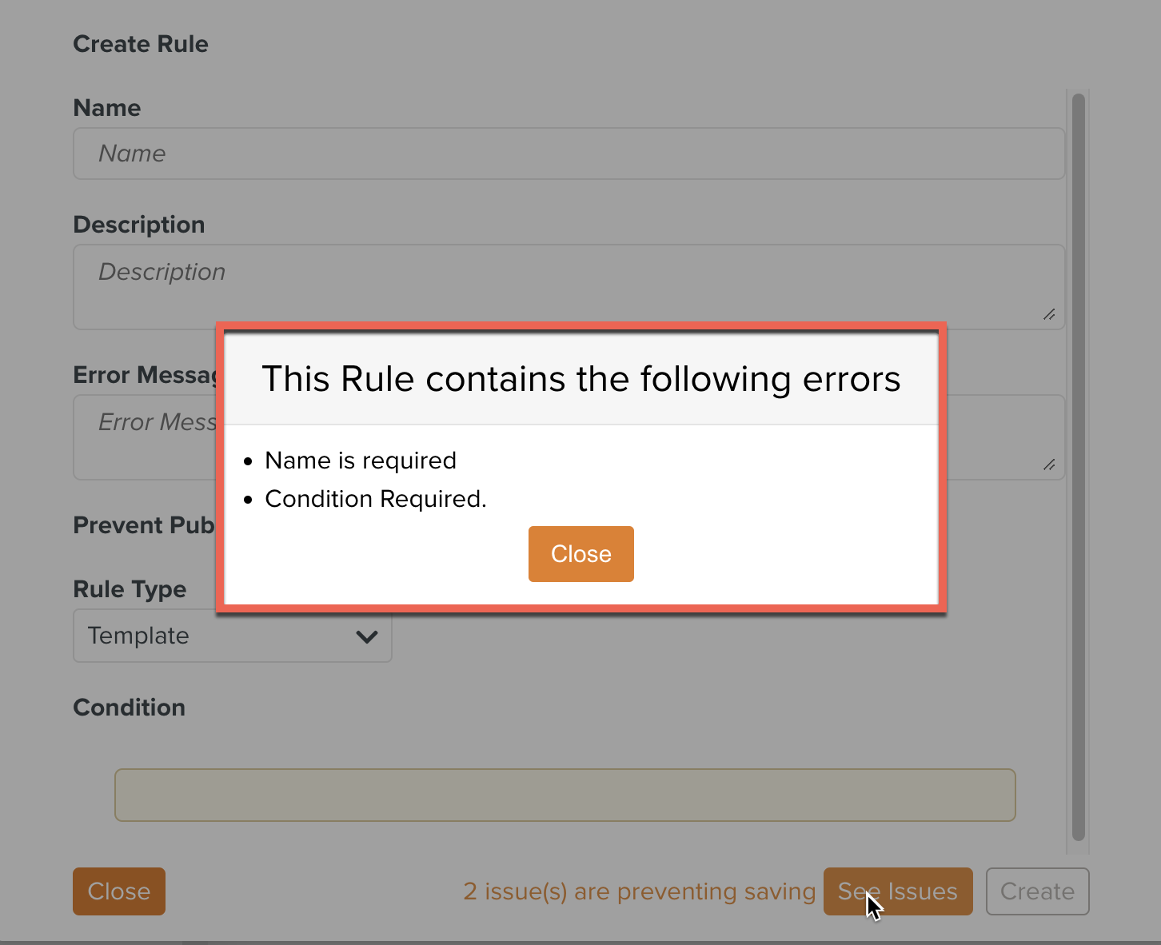Click the See Issues button
This screenshot has width=1161, height=945.
point(897,891)
